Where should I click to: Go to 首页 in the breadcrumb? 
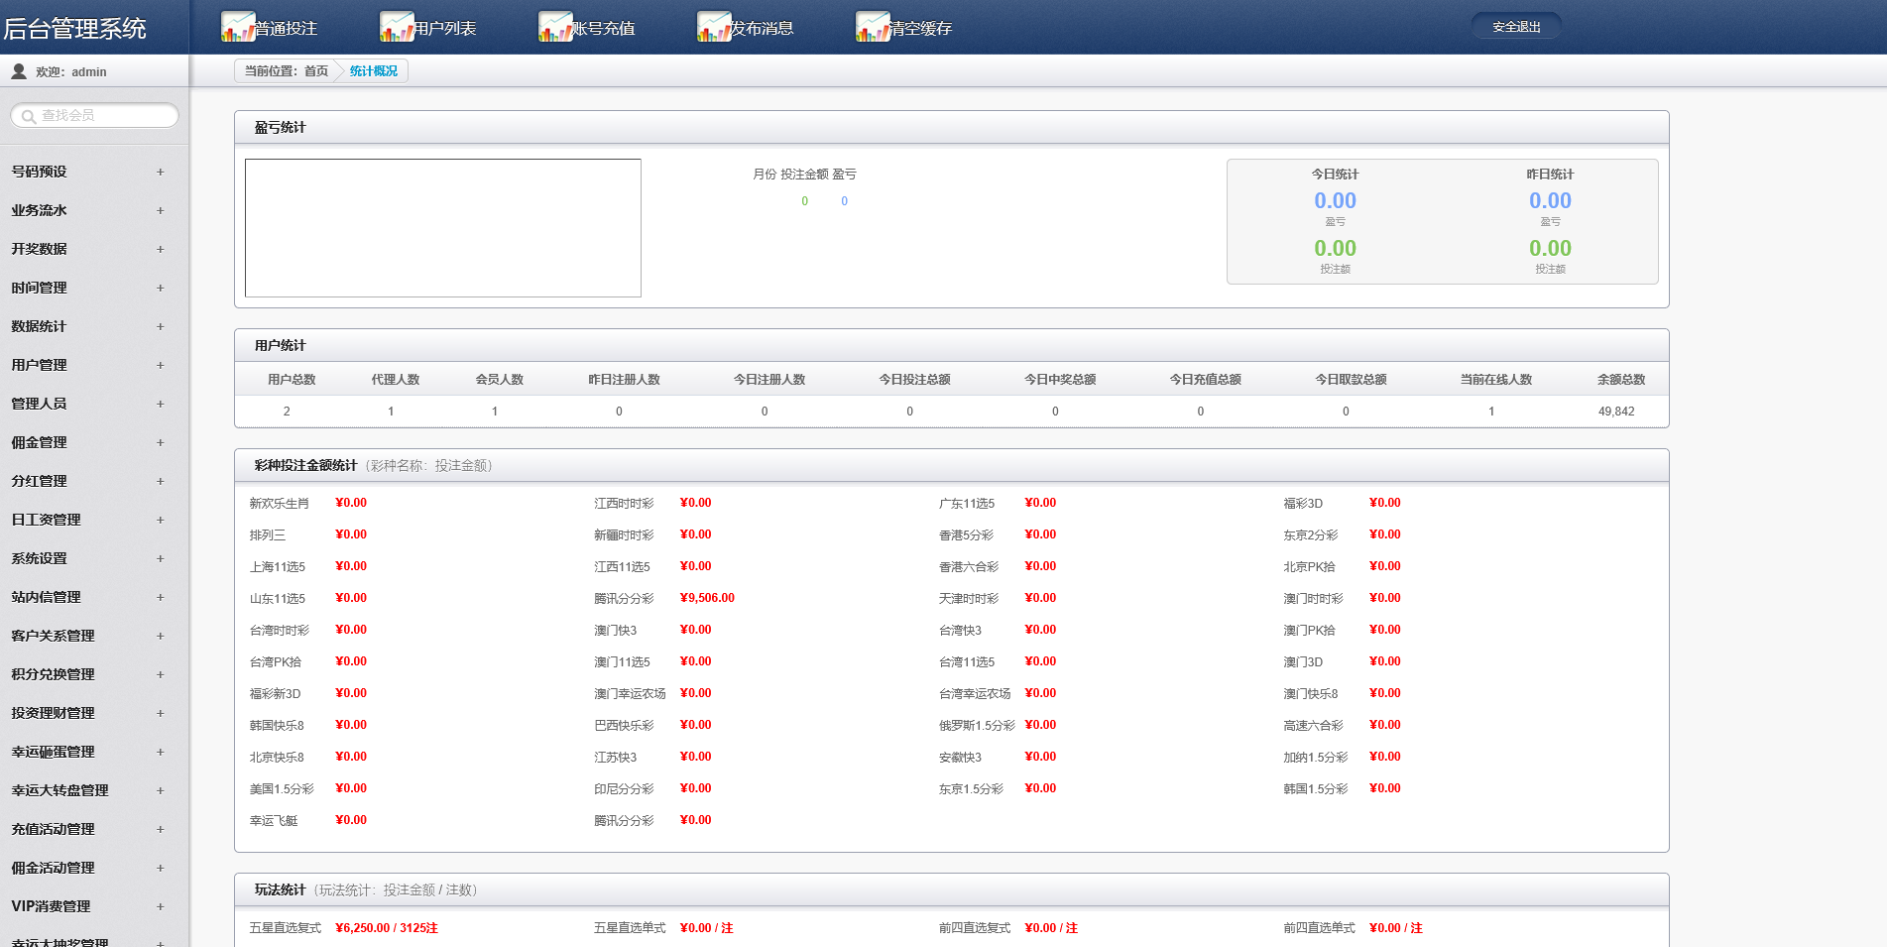316,71
